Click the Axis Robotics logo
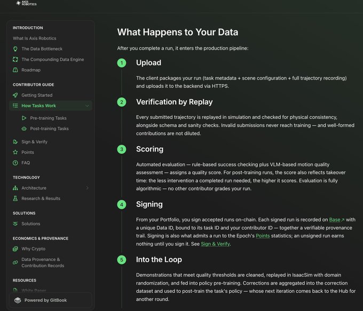 tap(26, 3)
